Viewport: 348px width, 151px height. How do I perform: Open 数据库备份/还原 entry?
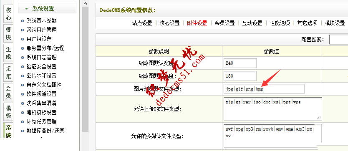coord(45,131)
